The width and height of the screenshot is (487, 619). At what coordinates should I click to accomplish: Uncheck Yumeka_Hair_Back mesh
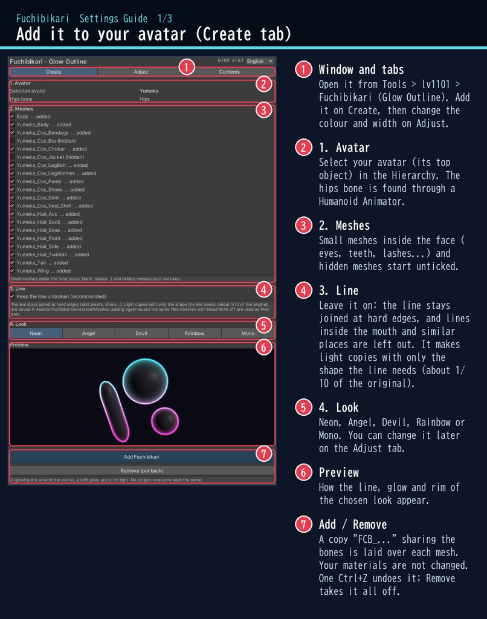click(x=13, y=222)
